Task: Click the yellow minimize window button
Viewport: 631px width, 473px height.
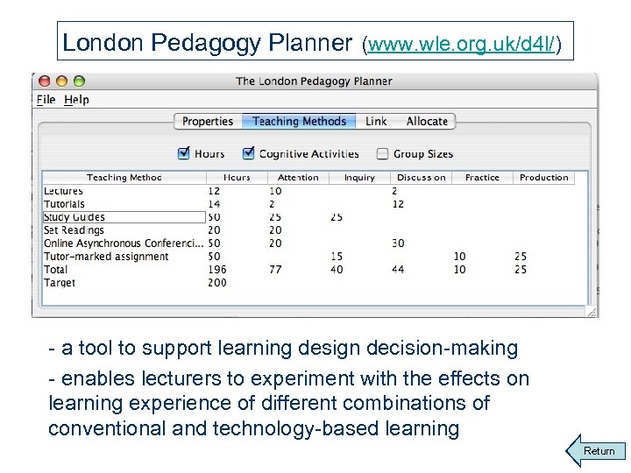Action: tap(61, 81)
